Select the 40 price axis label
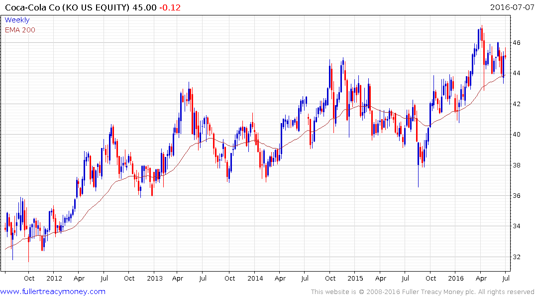This screenshot has width=535, height=299. tap(516, 134)
